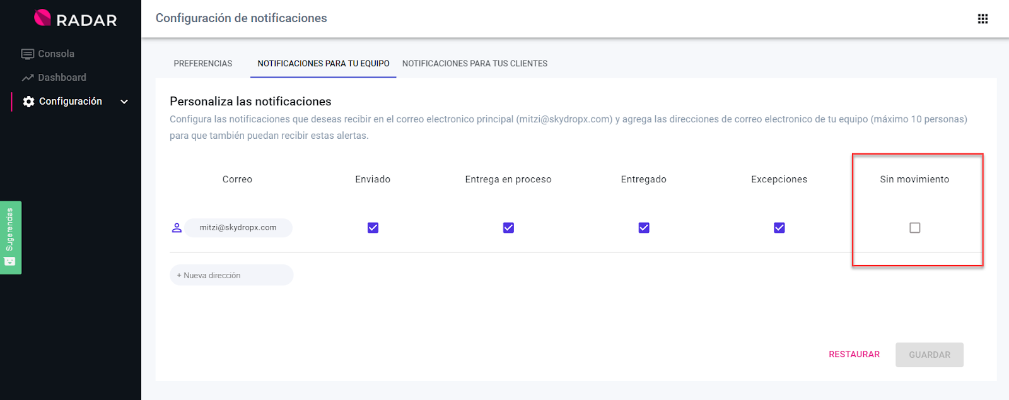1009x400 pixels.
Task: Expand the Configuración chevron arrow
Action: click(124, 102)
